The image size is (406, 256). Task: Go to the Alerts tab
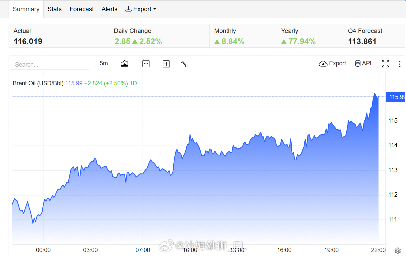tap(109, 9)
